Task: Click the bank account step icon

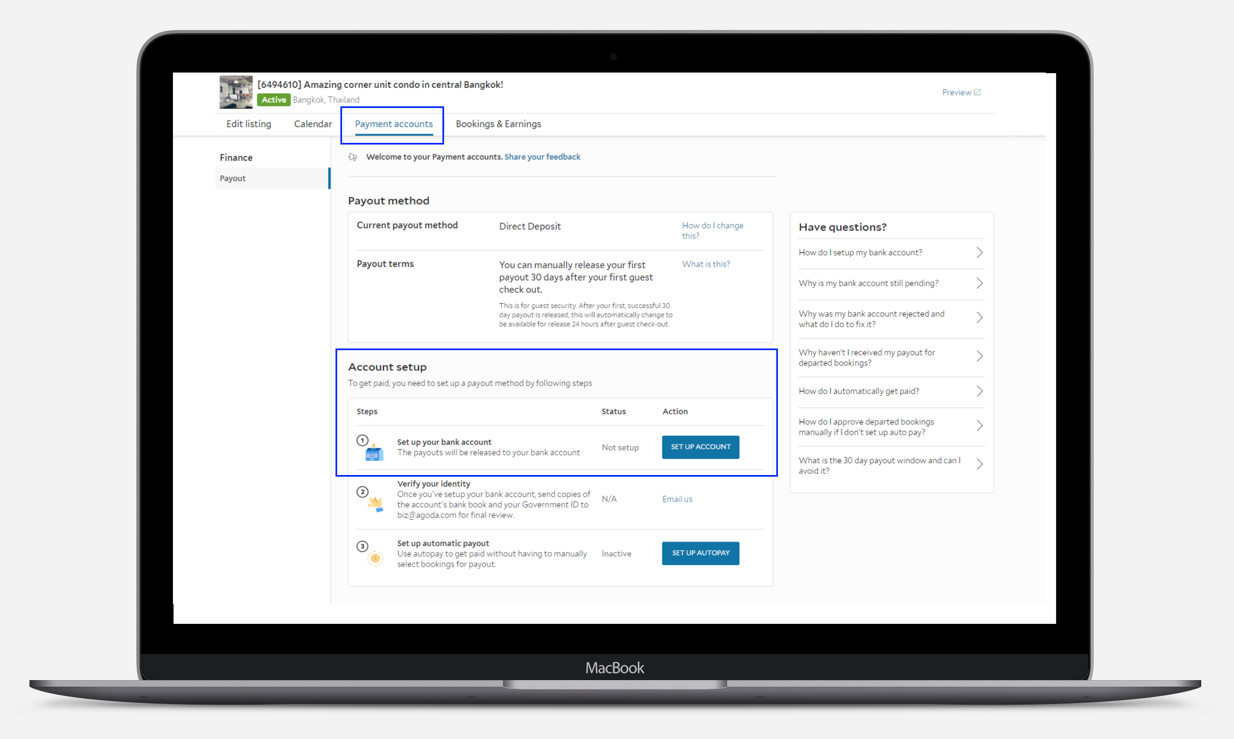Action: pos(374,453)
